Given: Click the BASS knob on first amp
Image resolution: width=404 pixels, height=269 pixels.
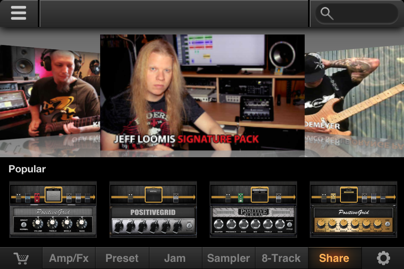Looking at the screenshot, I should tap(82, 223).
